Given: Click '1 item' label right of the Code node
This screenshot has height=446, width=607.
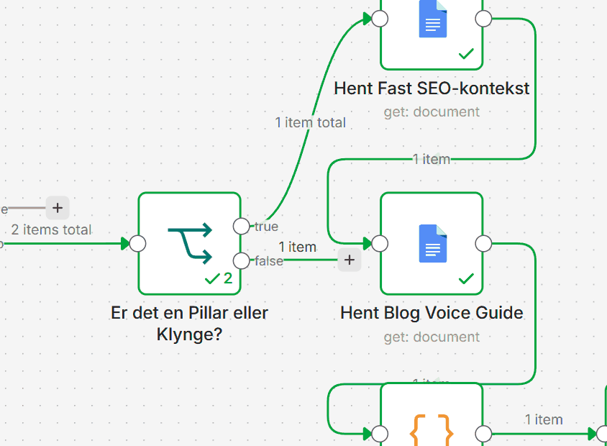Looking at the screenshot, I should point(544,419).
